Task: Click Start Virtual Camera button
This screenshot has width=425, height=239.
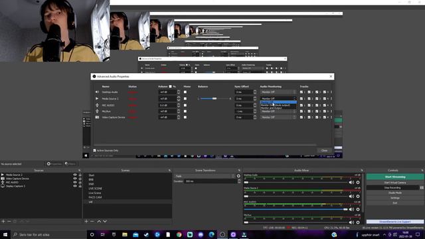Action: click(395, 183)
